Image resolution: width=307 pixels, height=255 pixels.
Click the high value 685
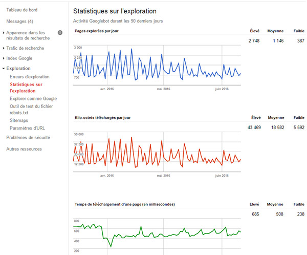[255, 214]
